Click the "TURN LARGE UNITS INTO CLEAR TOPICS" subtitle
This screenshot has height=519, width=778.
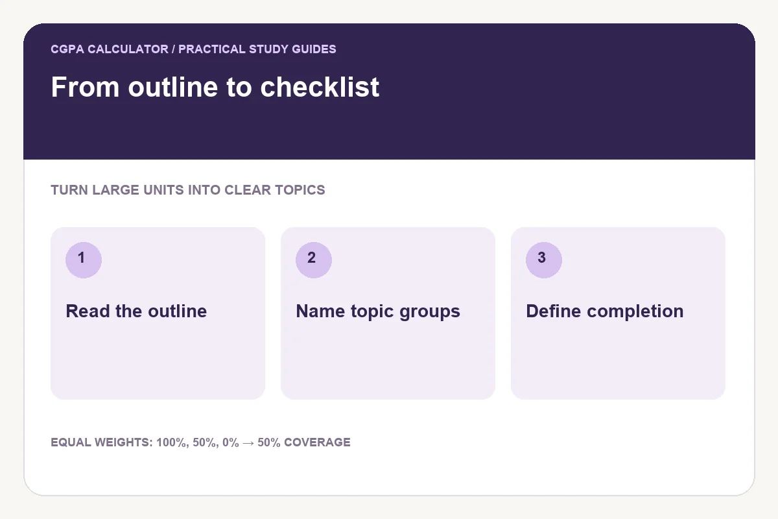188,190
